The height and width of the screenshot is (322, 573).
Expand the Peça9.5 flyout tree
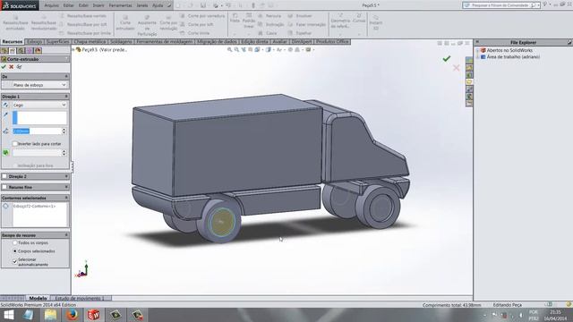click(73, 50)
